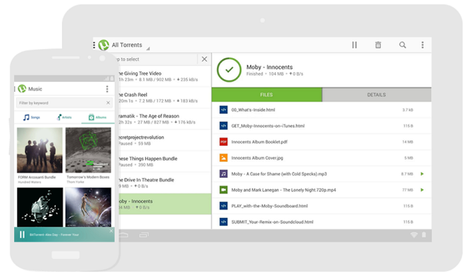Tap the Moby - Innocents title in the detail header
Screen dimensions: 467x278
point(270,67)
